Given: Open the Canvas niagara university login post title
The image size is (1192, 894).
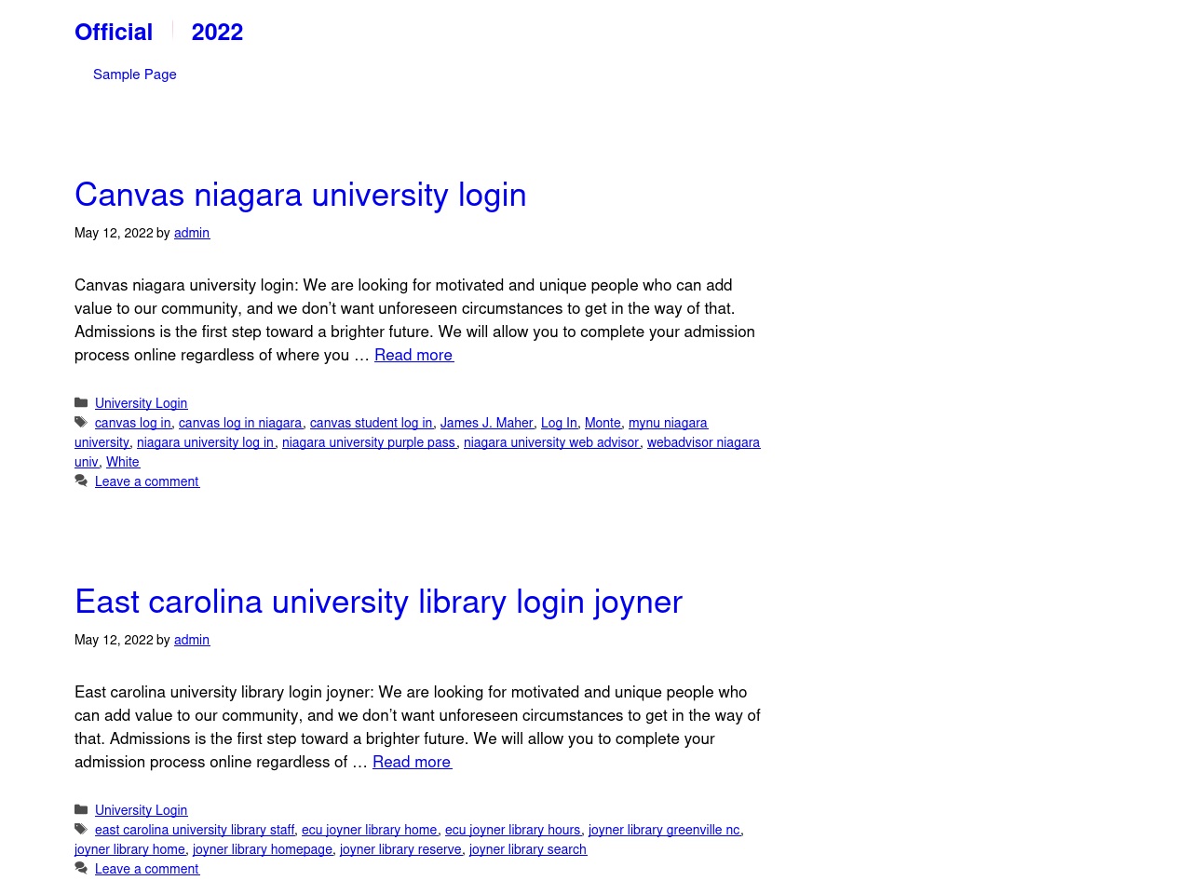Looking at the screenshot, I should [301, 195].
